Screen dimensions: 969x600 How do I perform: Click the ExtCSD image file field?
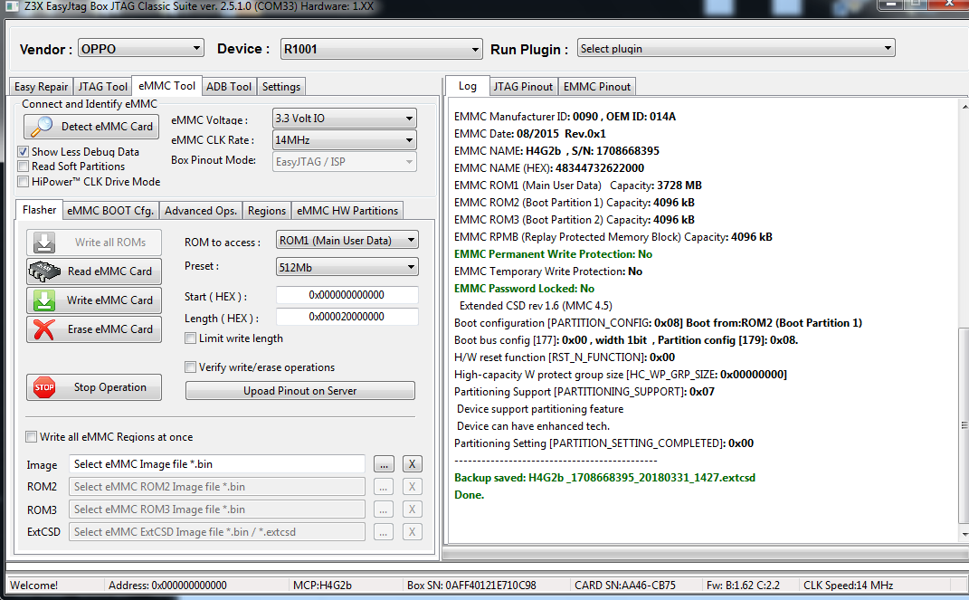217,532
